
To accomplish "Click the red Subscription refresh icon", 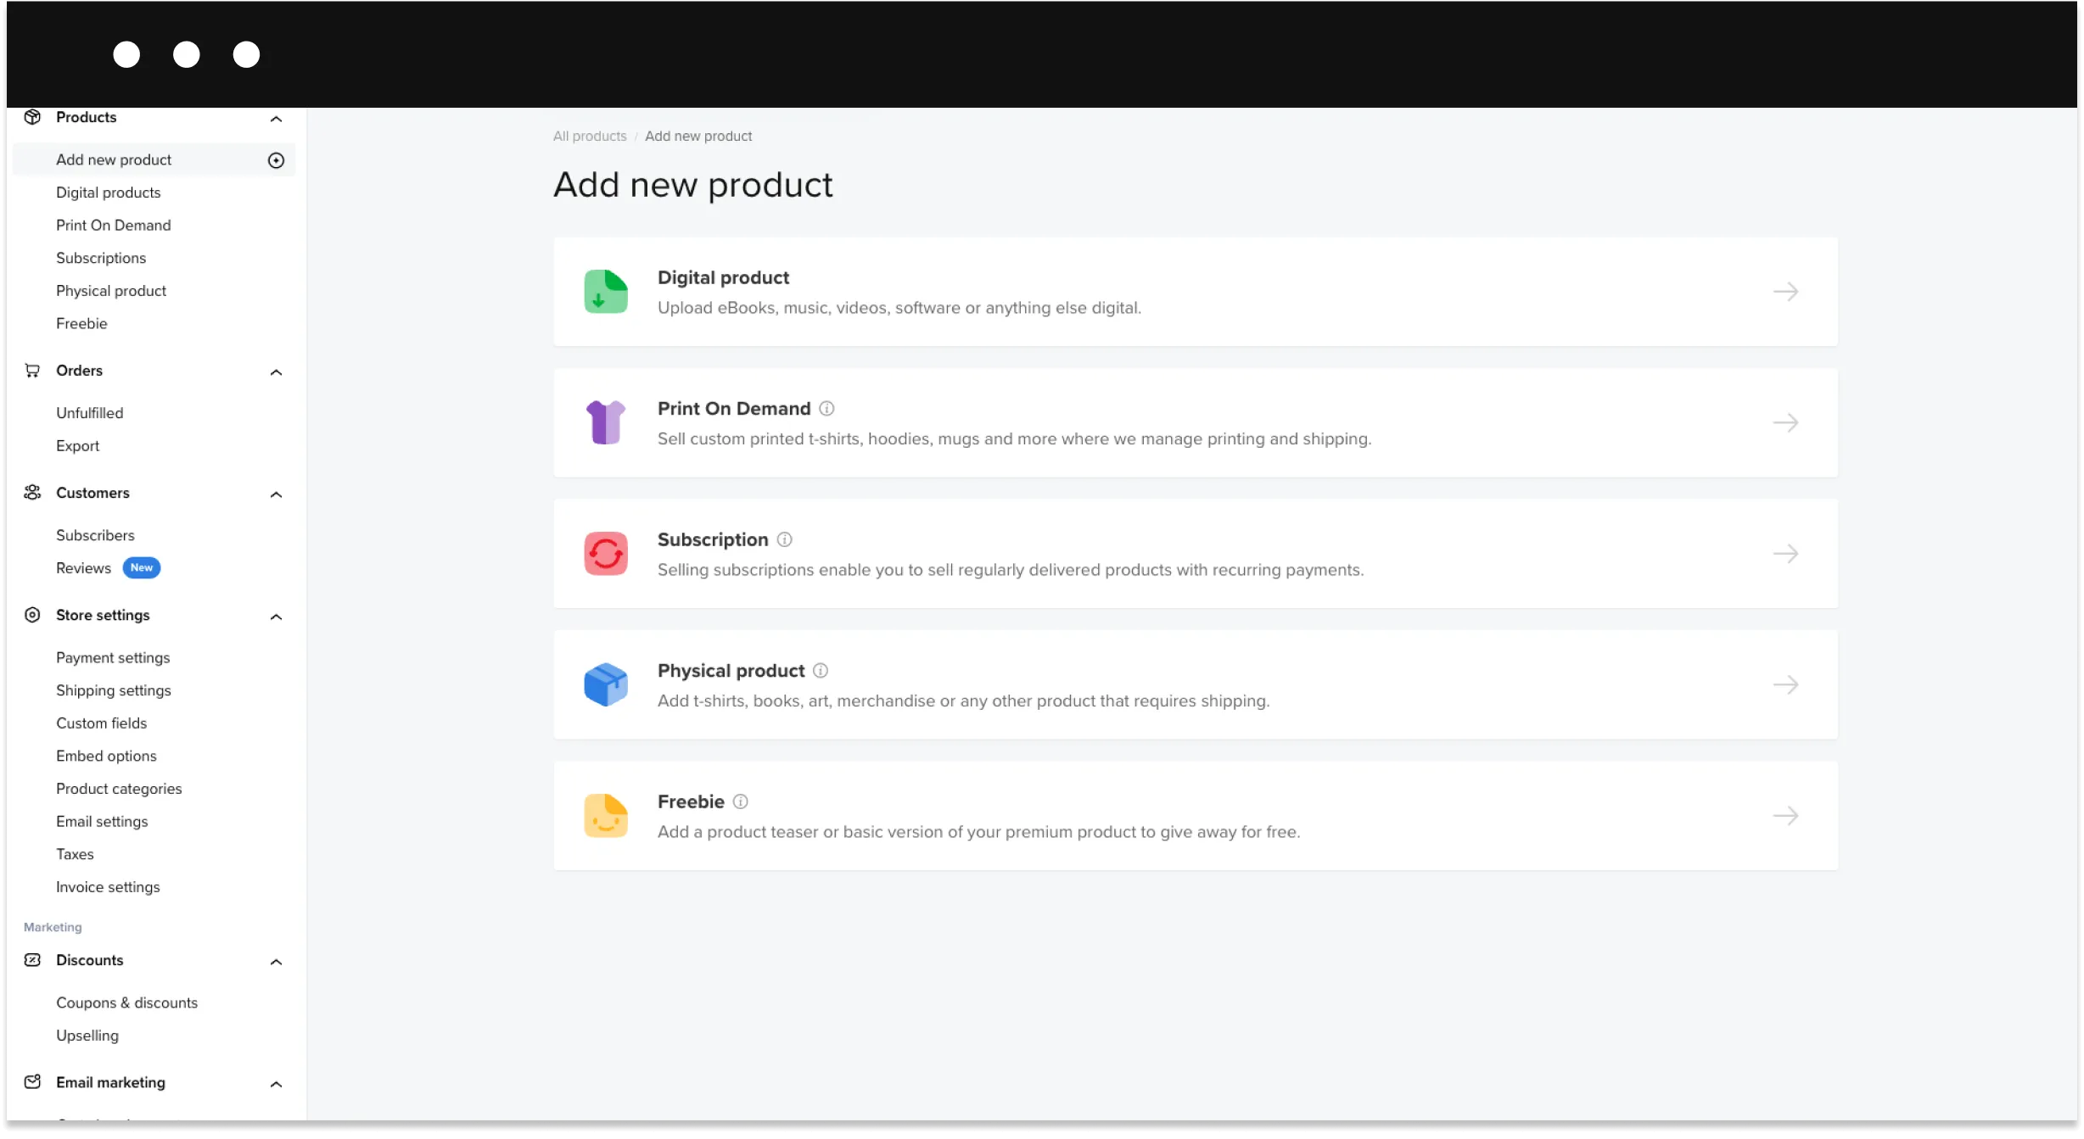I will tap(606, 554).
